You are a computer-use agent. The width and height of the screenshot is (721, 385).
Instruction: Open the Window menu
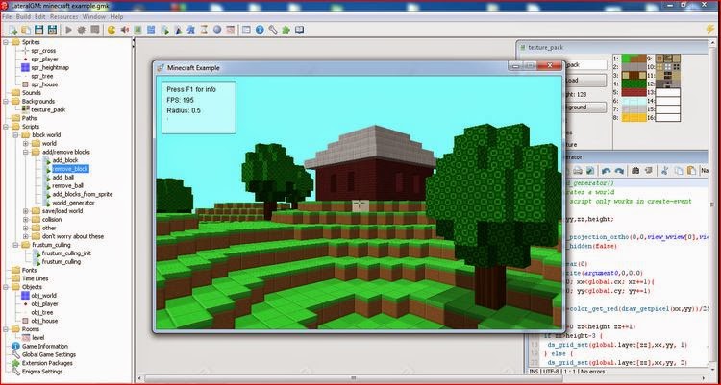[94, 16]
